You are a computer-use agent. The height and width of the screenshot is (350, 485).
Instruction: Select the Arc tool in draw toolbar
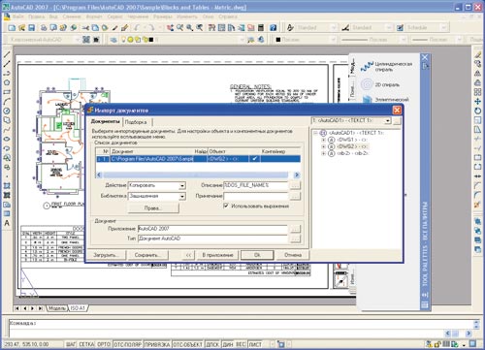click(x=7, y=102)
